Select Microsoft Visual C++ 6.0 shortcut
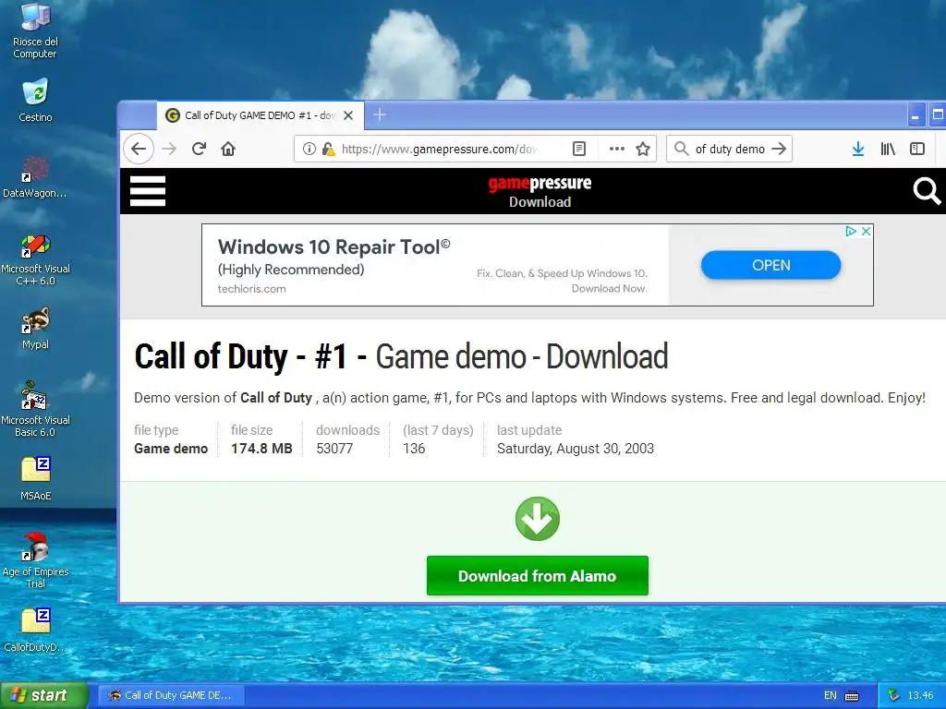Viewport: 946px width, 709px height. point(35,259)
